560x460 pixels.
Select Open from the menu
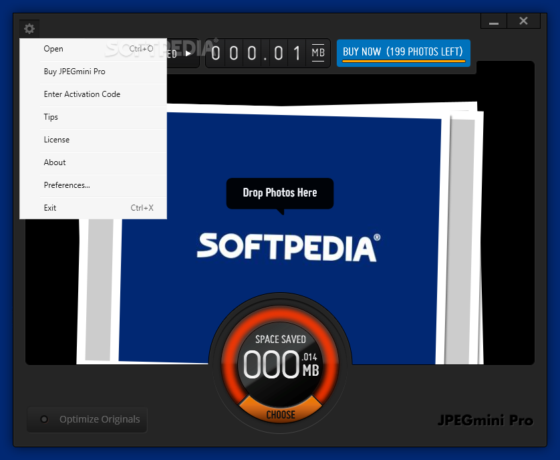click(93, 49)
